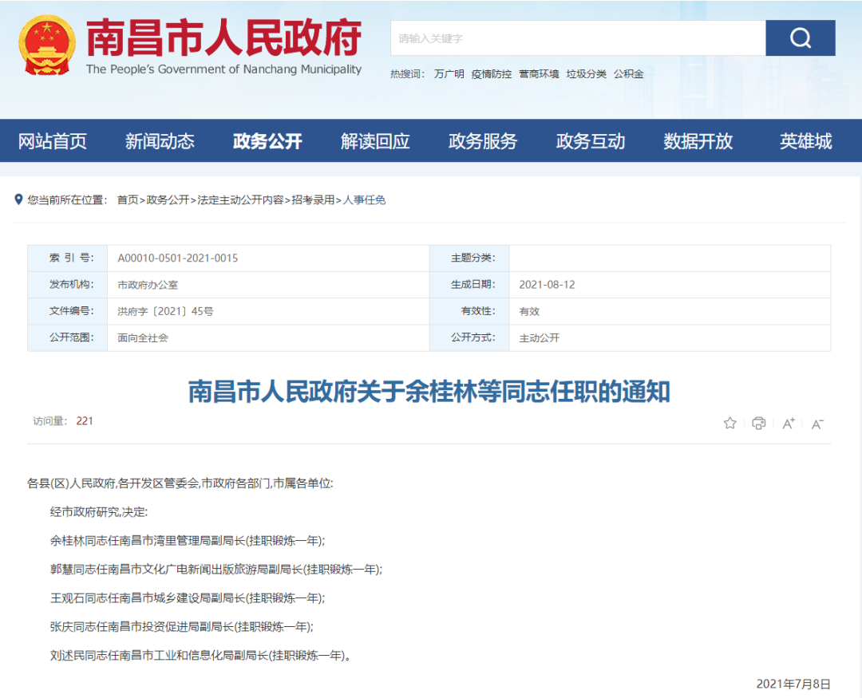Viewport: 862px width, 698px height.
Task: Click the national emblem logo
Action: pos(46,45)
